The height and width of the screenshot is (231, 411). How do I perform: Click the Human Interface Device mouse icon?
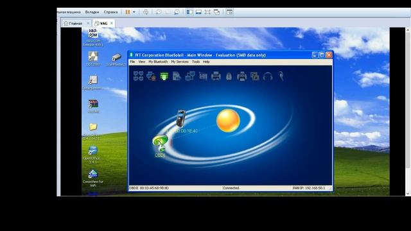[229, 76]
